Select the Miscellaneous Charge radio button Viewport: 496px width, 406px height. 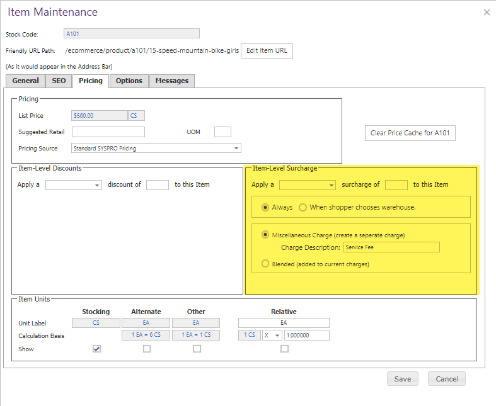pyautogui.click(x=265, y=235)
